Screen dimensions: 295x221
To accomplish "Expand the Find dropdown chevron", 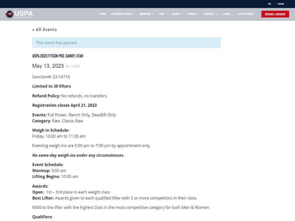I will (166, 14).
